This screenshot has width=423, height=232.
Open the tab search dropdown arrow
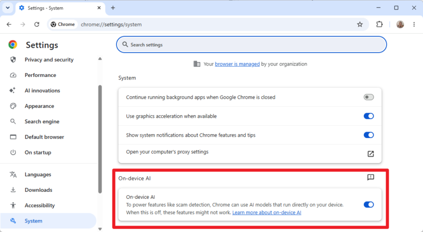[7, 8]
